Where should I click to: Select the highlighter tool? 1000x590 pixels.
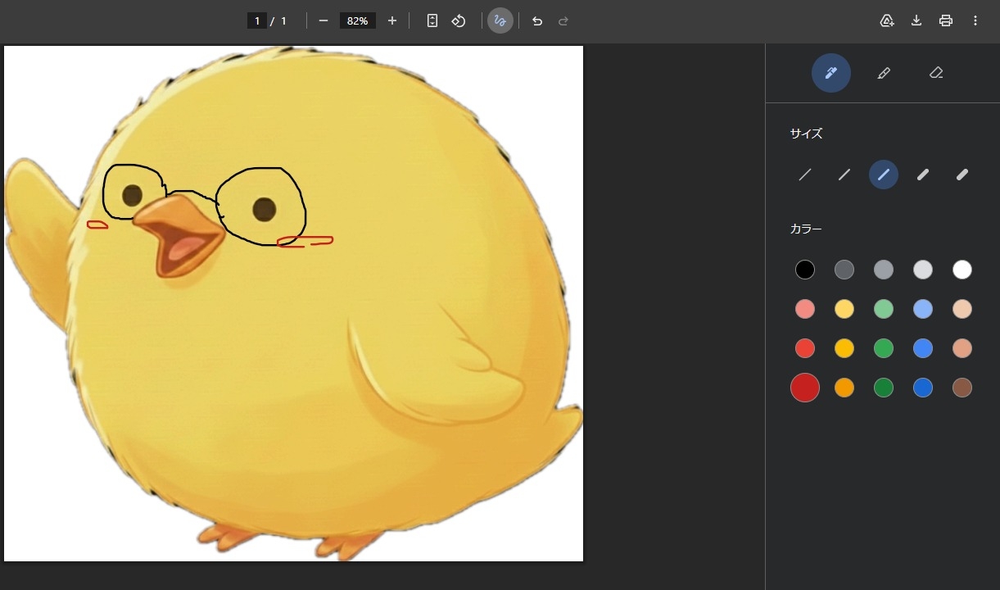pos(883,73)
